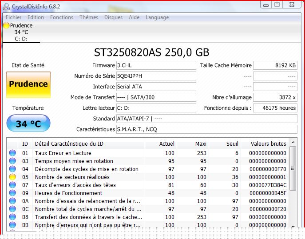Image resolution: width=305 pixels, height=239 pixels.
Task: Click blue status dot for ID BB
Action: click(12, 225)
